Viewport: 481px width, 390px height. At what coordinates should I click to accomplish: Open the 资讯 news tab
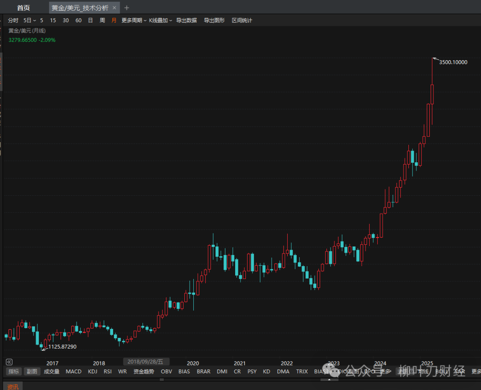click(x=13, y=386)
